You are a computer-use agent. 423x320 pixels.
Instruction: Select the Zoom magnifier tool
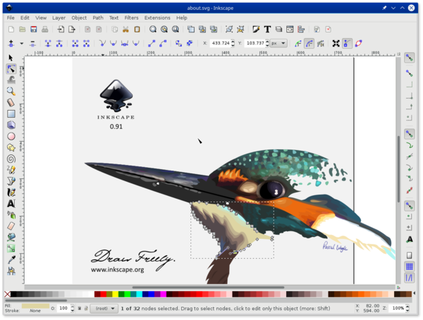pyautogui.click(x=11, y=92)
